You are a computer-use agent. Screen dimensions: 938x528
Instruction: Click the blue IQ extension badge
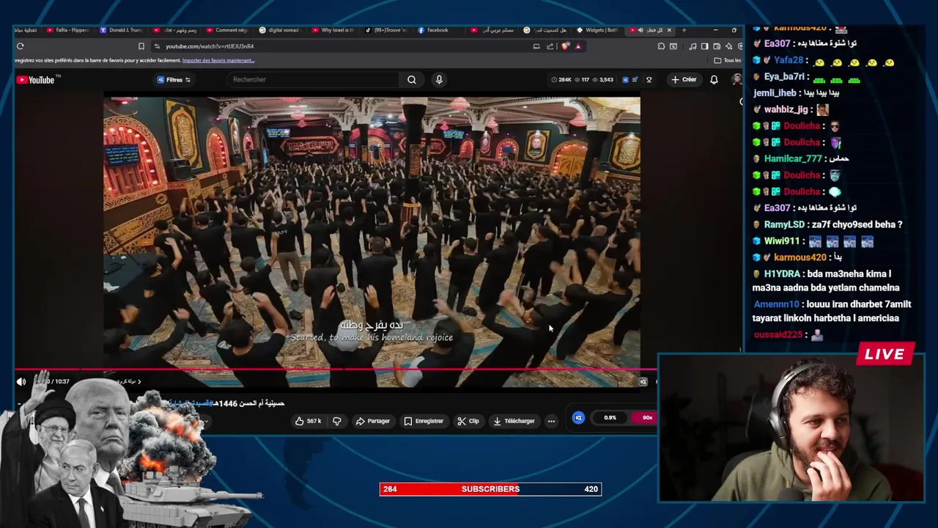[578, 418]
